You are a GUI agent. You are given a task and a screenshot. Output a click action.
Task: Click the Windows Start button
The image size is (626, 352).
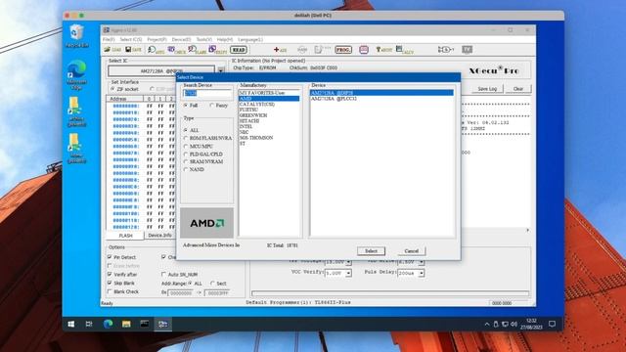[x=71, y=324]
